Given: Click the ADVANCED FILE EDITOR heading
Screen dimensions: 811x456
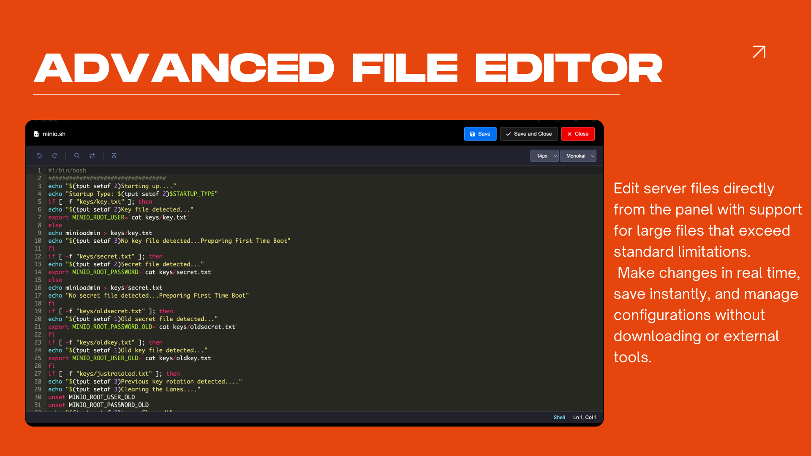Looking at the screenshot, I should tap(348, 68).
